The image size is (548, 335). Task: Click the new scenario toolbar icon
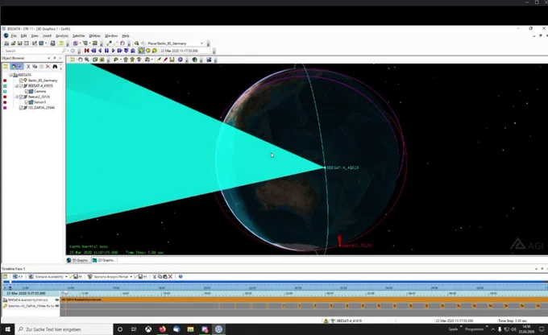(6, 43)
